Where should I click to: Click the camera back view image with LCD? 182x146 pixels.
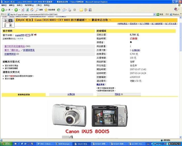tap(109, 116)
